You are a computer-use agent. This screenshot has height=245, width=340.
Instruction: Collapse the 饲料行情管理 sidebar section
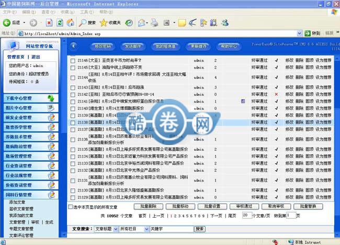tap(31, 195)
